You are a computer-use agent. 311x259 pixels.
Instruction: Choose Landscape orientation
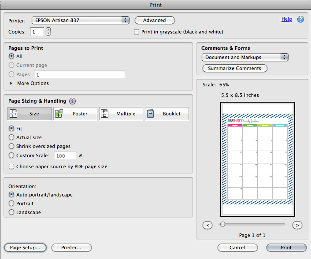point(11,212)
